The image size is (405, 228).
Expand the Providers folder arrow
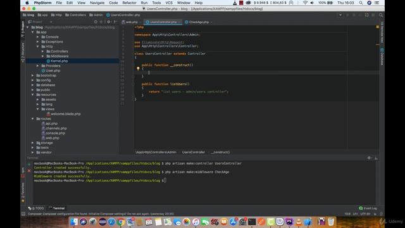click(38, 66)
